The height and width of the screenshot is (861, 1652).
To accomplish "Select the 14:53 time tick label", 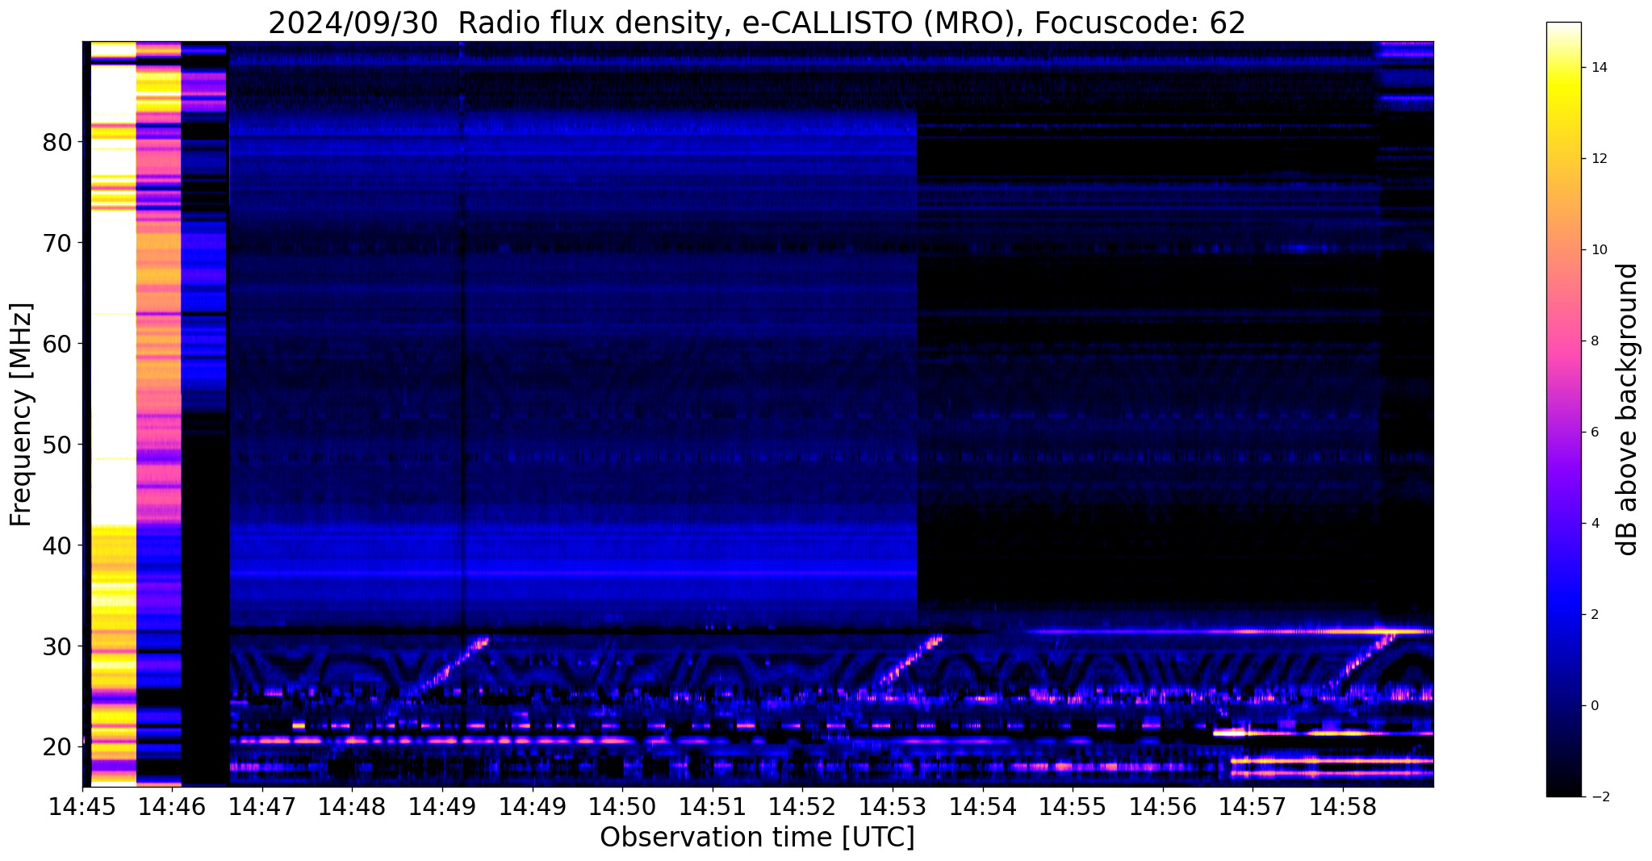I will tap(893, 805).
